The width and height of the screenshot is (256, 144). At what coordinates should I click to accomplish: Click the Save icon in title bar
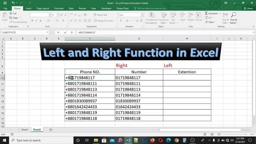coord(5,3)
